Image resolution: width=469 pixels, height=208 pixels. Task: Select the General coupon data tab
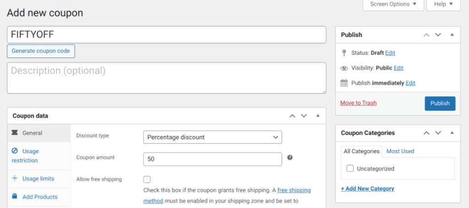39,133
